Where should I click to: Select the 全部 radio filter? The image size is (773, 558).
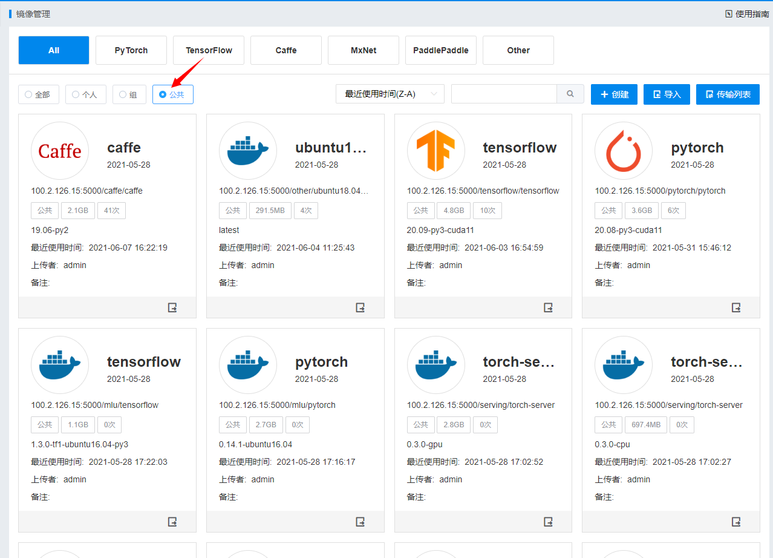tap(38, 94)
